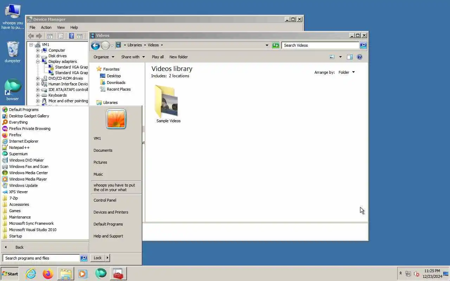Expand Disk drives in Device Manager
The image size is (450, 281).
(38, 56)
